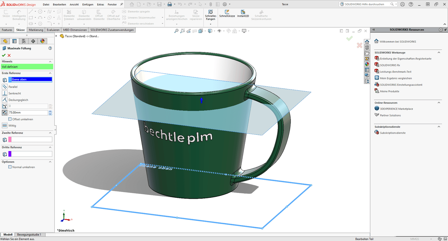448x241 pixels.
Task: Increase the 75.00mm offset with the spinner
Action: [x=50, y=111]
